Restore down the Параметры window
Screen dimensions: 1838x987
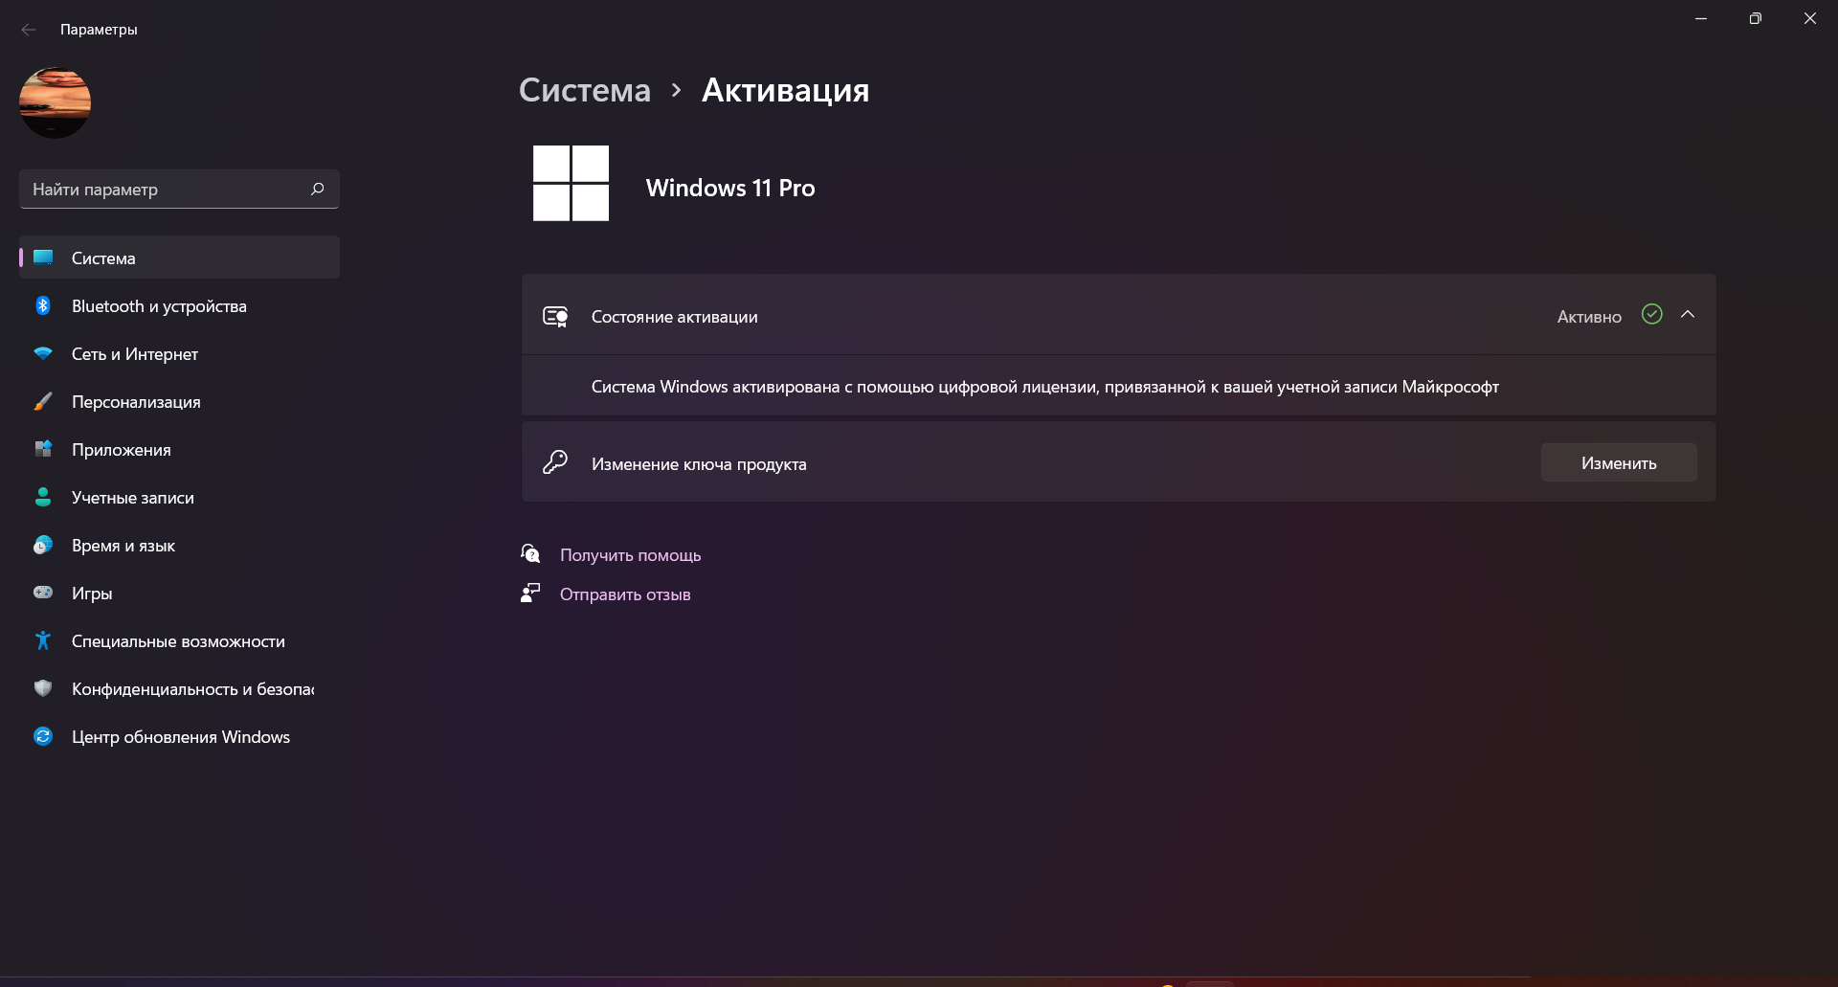click(x=1756, y=18)
